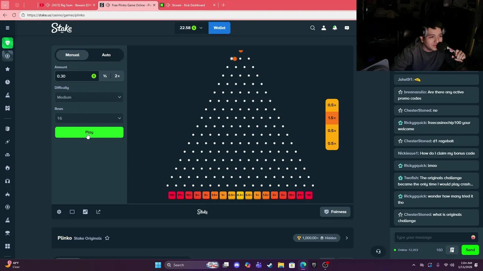Go back in browser history
This screenshot has width=483, height=271.
[x=5, y=15]
